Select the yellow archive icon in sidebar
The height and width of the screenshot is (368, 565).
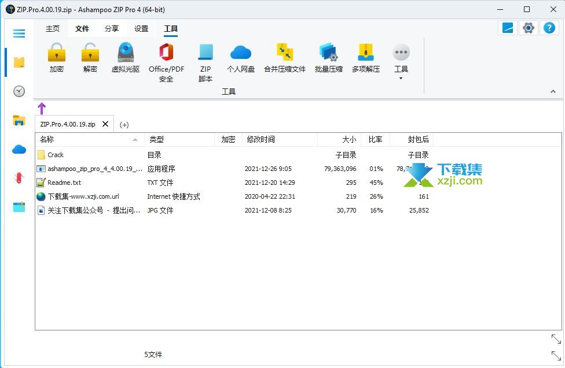19,62
